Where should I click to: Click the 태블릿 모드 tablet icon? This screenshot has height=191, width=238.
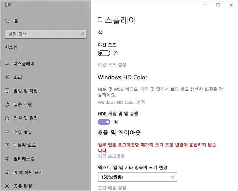[x=7, y=145]
